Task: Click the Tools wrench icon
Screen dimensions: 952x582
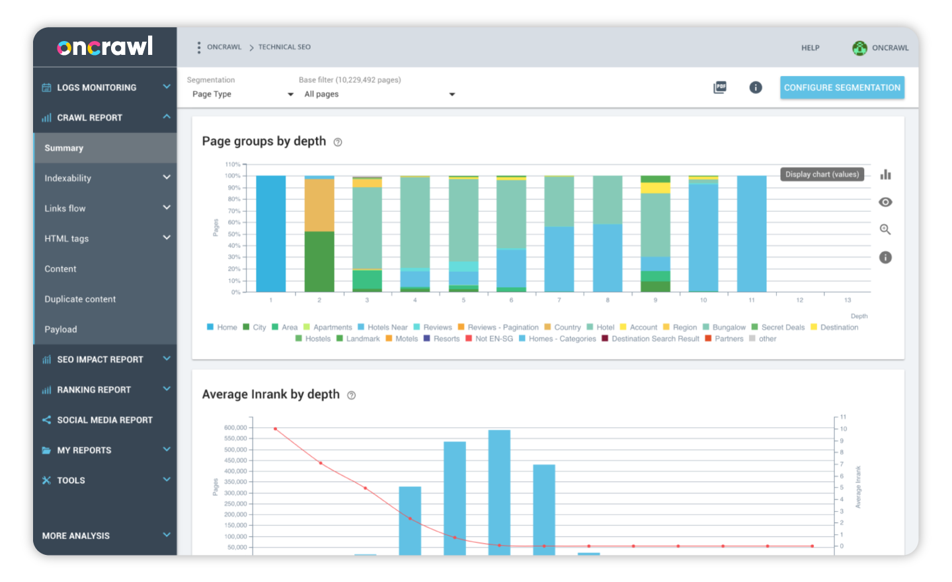Action: pos(46,480)
